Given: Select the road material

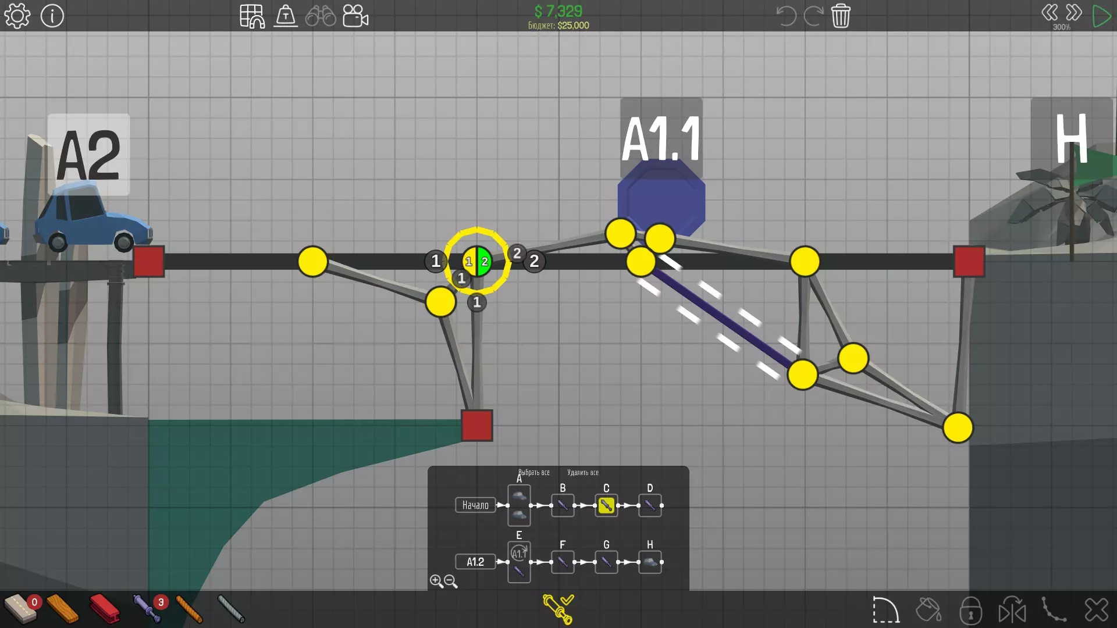Looking at the screenshot, I should tap(20, 609).
